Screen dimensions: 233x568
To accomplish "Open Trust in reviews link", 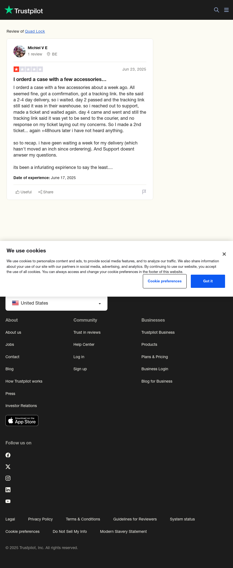I will (87, 332).
